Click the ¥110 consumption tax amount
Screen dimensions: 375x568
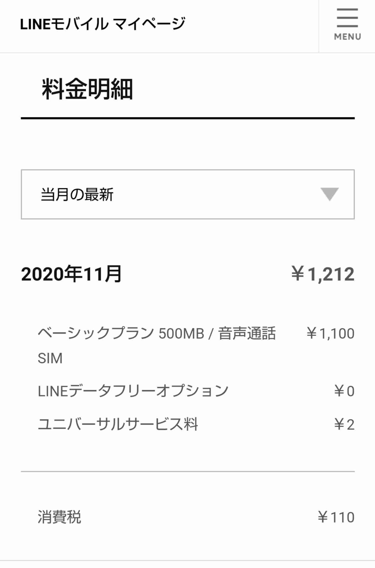coord(336,517)
